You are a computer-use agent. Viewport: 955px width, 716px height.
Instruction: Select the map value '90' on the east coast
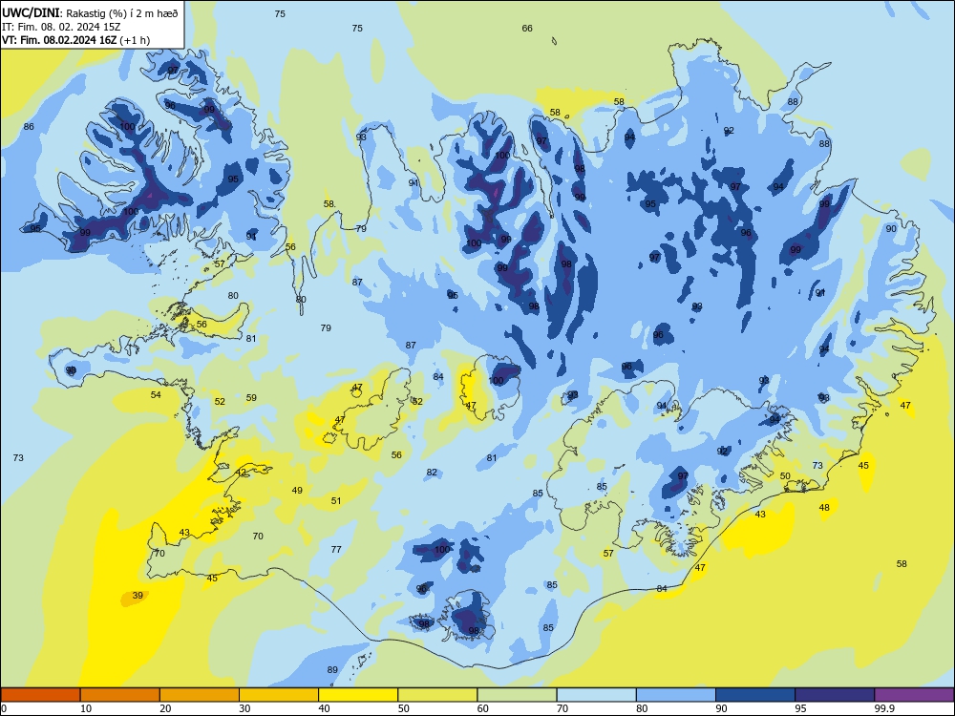(891, 228)
